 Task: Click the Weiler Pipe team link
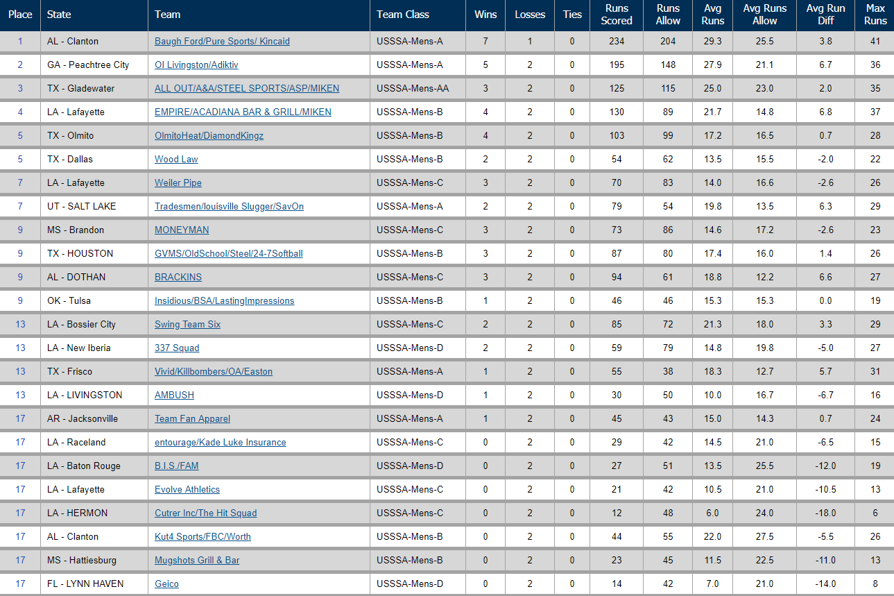point(178,182)
